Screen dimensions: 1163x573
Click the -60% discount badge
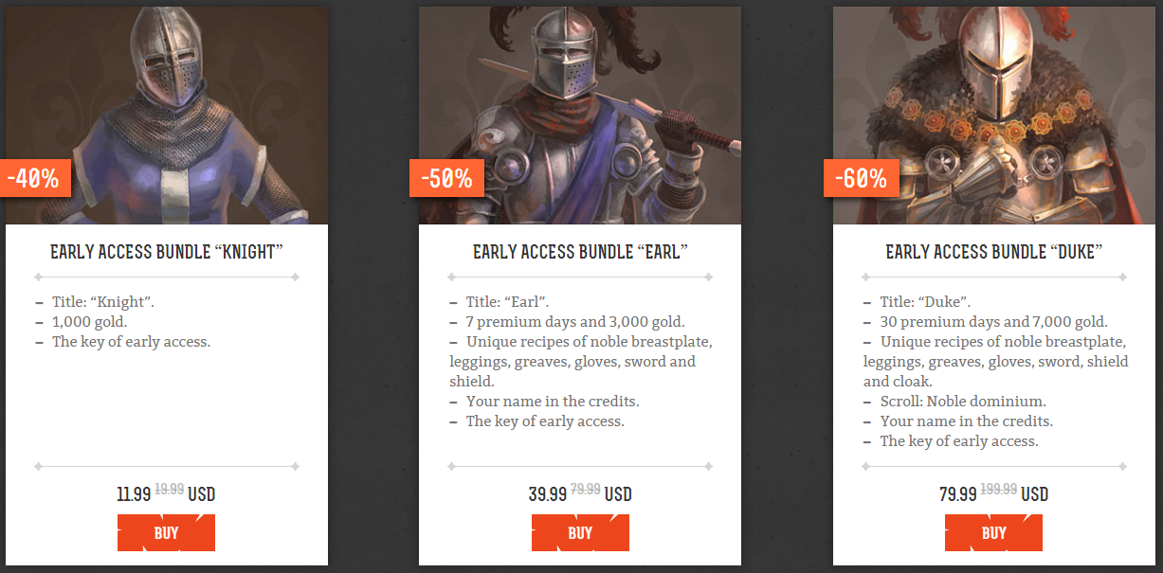point(861,178)
